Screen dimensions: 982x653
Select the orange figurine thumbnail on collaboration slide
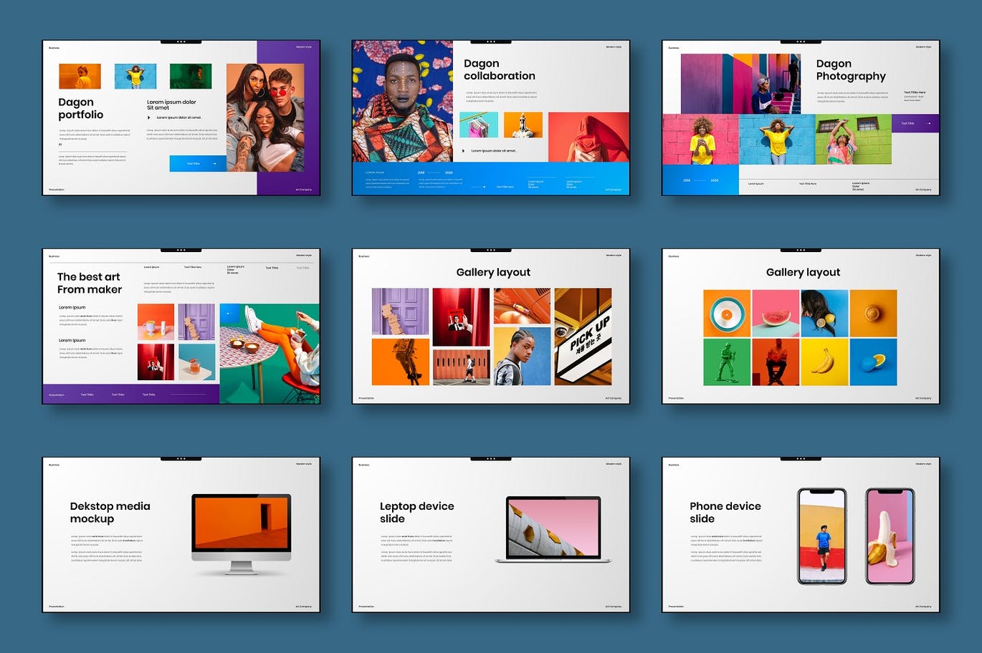point(523,125)
